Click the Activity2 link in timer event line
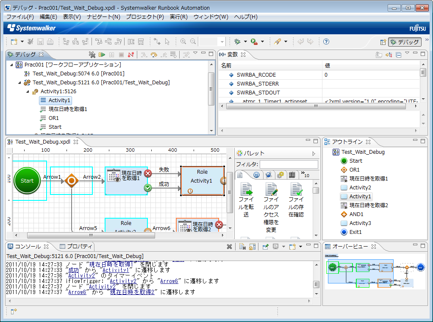Image resolution: width=433 pixels, height=322 pixels. pos(81,275)
